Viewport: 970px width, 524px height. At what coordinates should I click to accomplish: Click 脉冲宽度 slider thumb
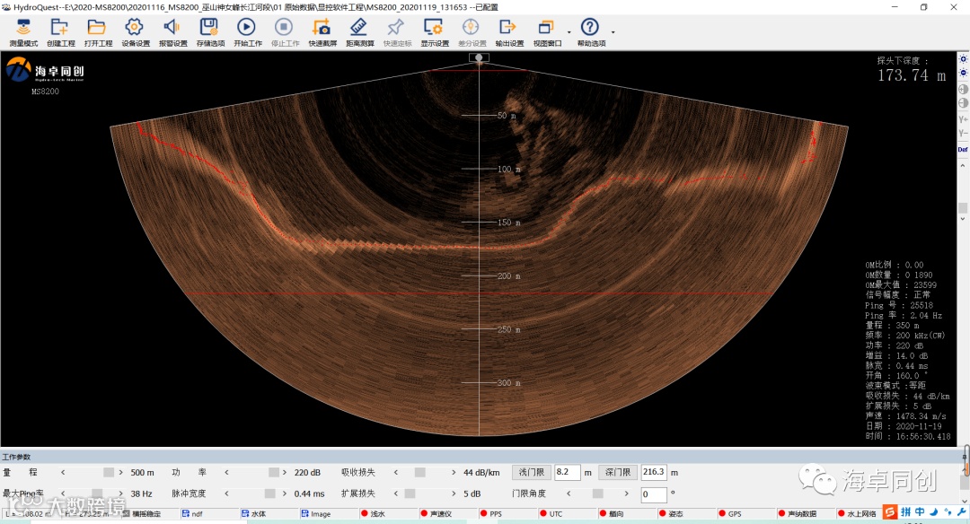(x=269, y=493)
